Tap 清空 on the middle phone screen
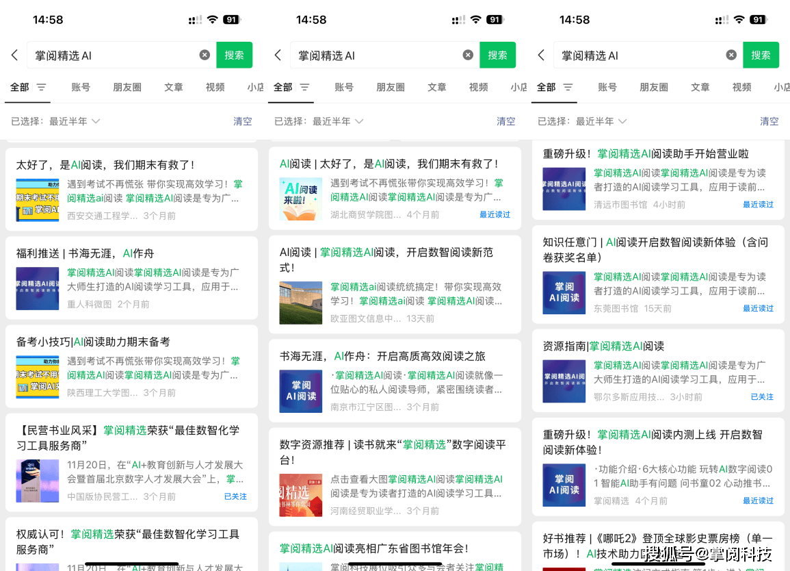 [x=506, y=121]
